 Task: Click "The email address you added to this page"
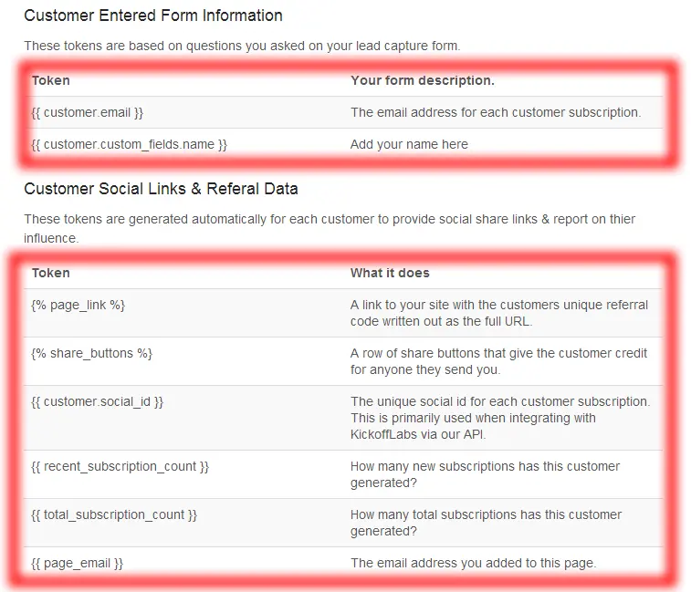473,563
